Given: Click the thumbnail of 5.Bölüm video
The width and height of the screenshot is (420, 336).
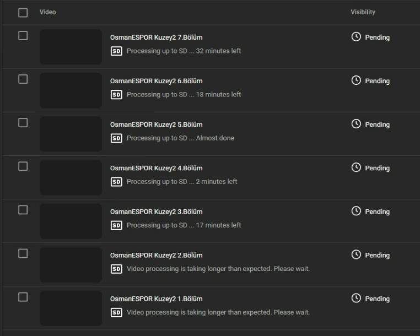Looking at the screenshot, I should pos(71,134).
